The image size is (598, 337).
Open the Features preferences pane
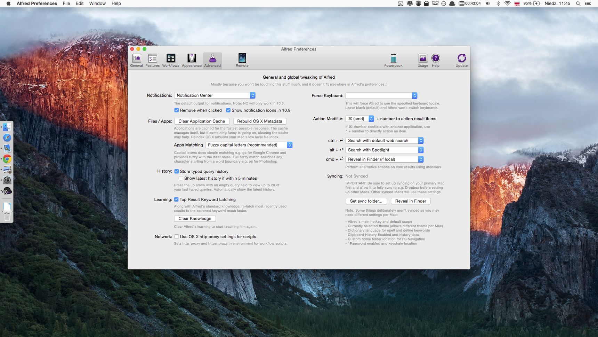[x=152, y=61]
